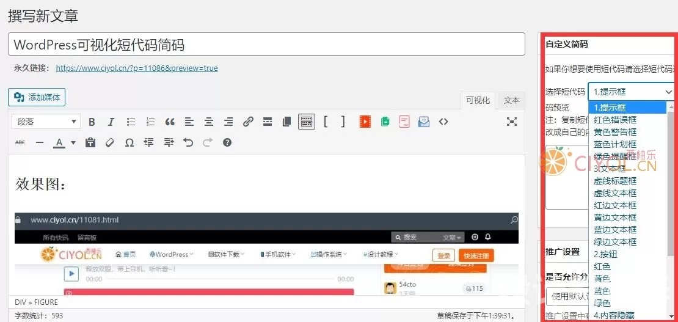Insert page break icon
Image resolution: width=678 pixels, height=322 pixels.
click(286, 122)
